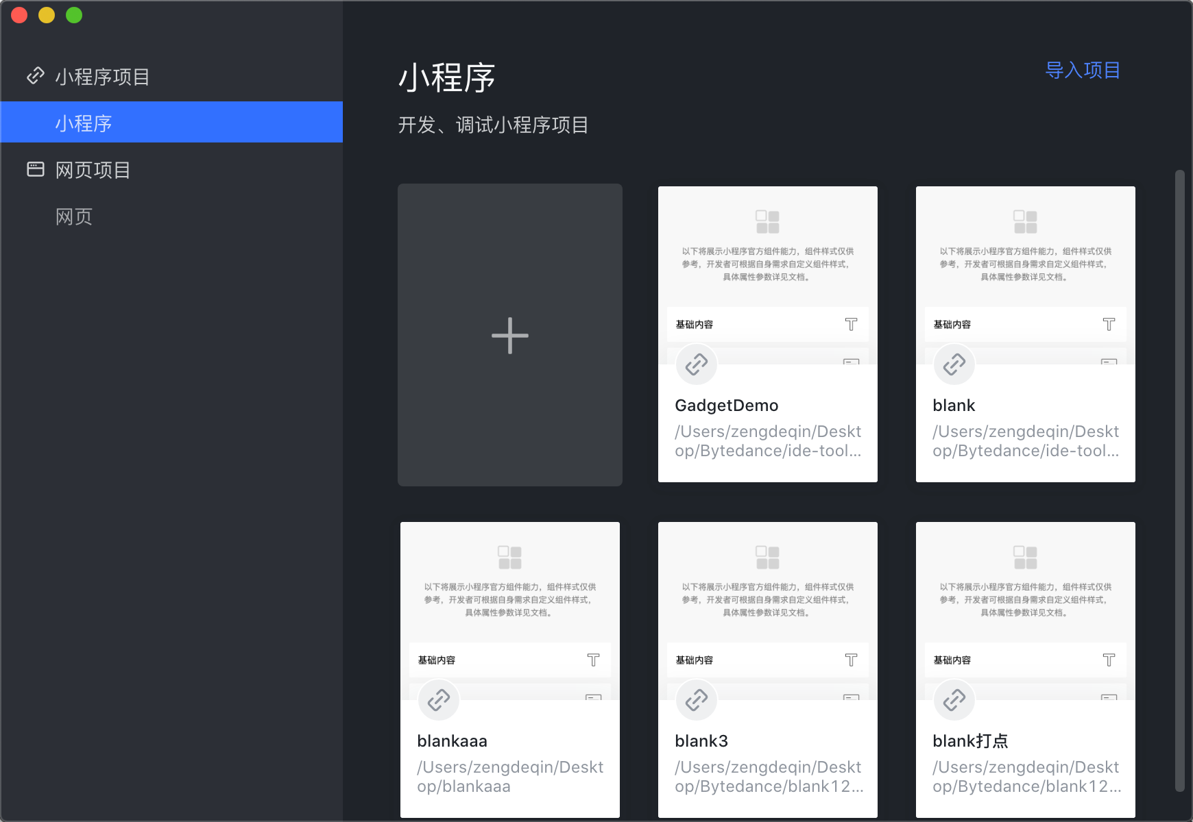Open the GadgetDemo project card
The image size is (1193, 822).
click(x=767, y=334)
